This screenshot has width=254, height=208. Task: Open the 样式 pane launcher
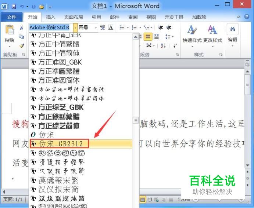(221, 54)
